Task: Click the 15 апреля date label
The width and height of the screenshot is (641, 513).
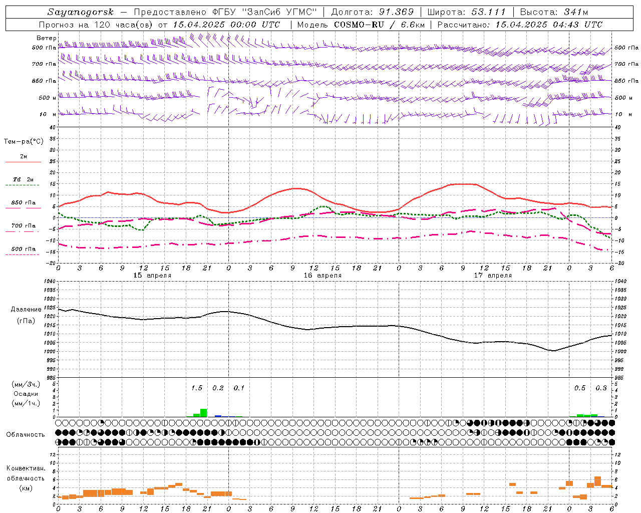Action: tap(152, 276)
